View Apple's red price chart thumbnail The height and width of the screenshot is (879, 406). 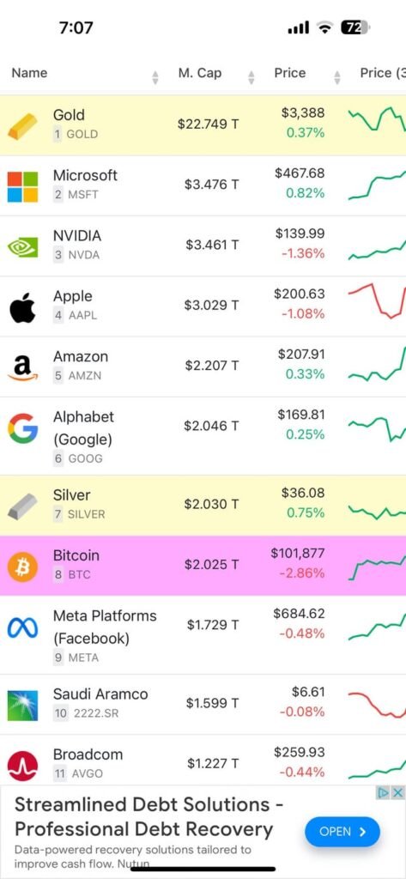click(x=377, y=301)
